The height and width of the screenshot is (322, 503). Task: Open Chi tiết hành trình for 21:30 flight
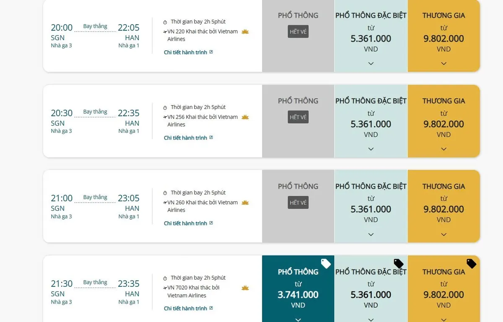pos(186,309)
